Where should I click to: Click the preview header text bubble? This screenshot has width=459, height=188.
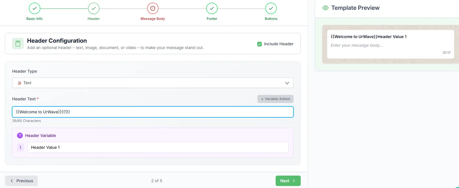[369, 37]
